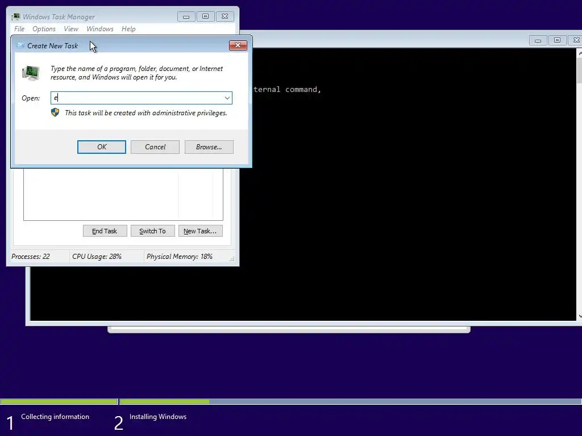Screen dimensions: 582x436
Task: Open the Options menu in Task Manager
Action: tap(44, 29)
